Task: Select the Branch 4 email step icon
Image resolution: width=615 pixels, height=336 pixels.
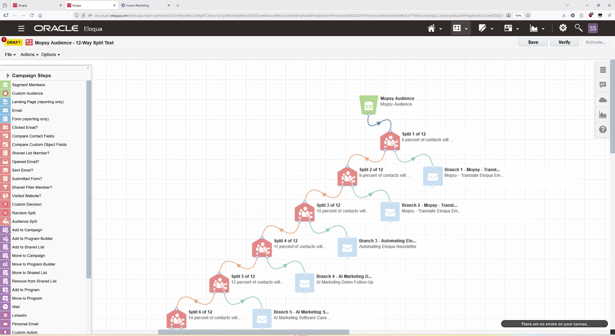Action: (x=305, y=283)
